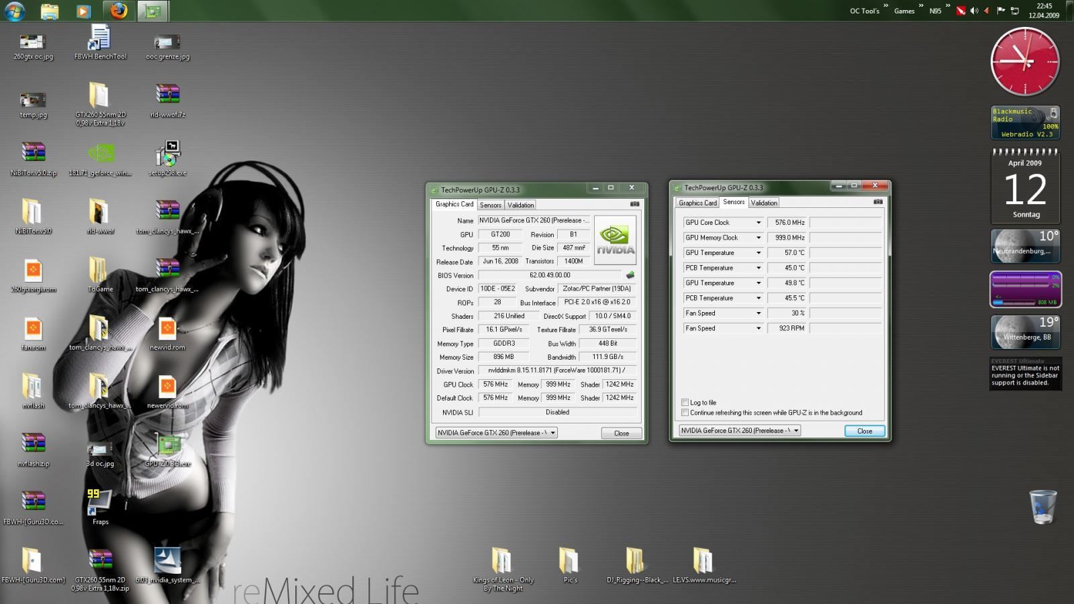Expand the GPU Memory Clock sensor dropdown
Screen dimensions: 1074x604
[759, 238]
